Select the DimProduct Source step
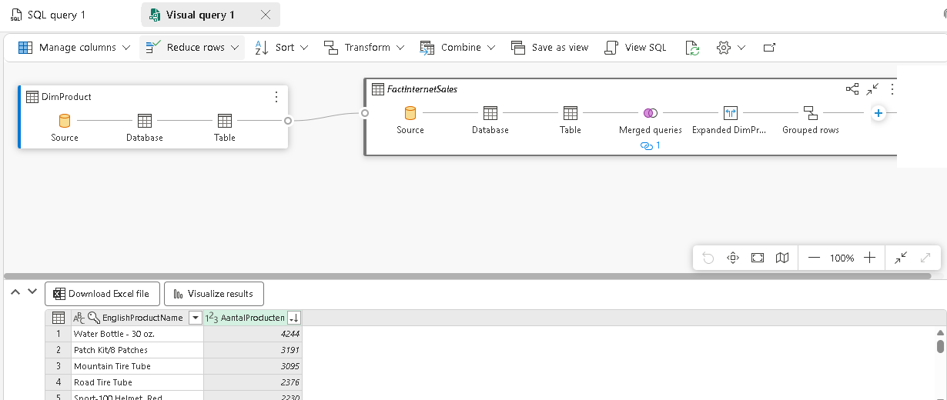Viewport: 947px width, 400px height. coord(65,128)
